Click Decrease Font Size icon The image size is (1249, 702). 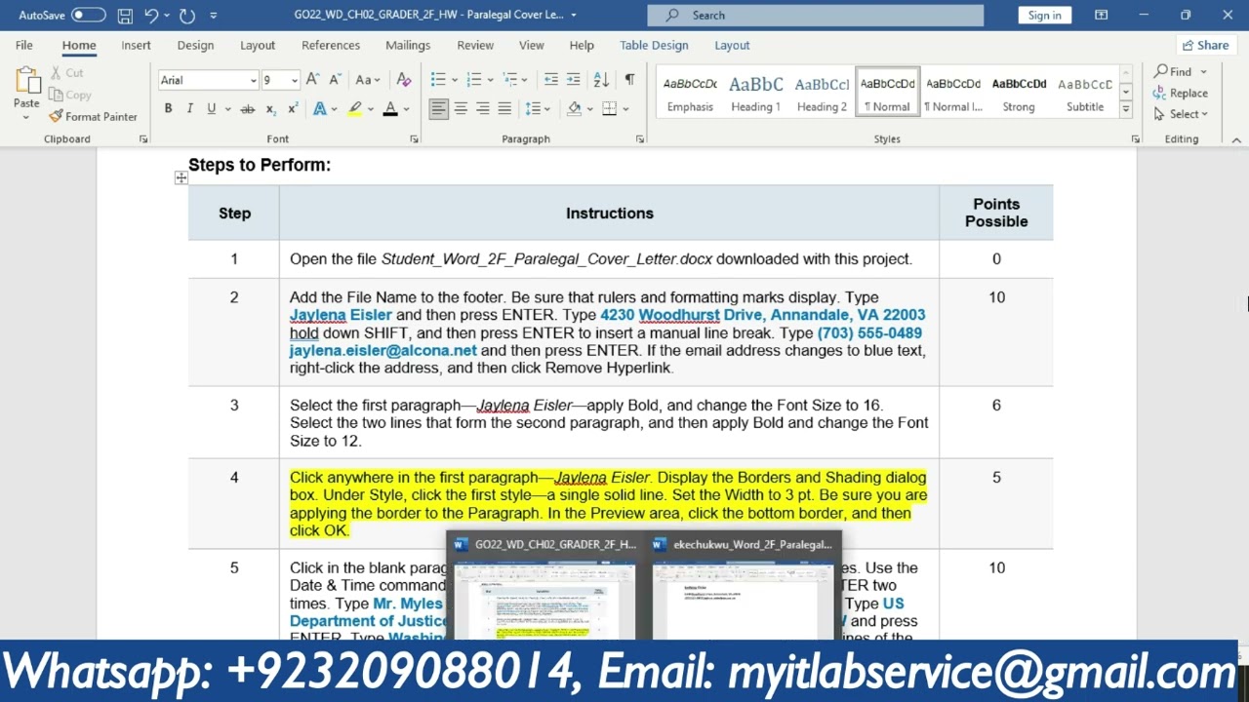coord(335,80)
